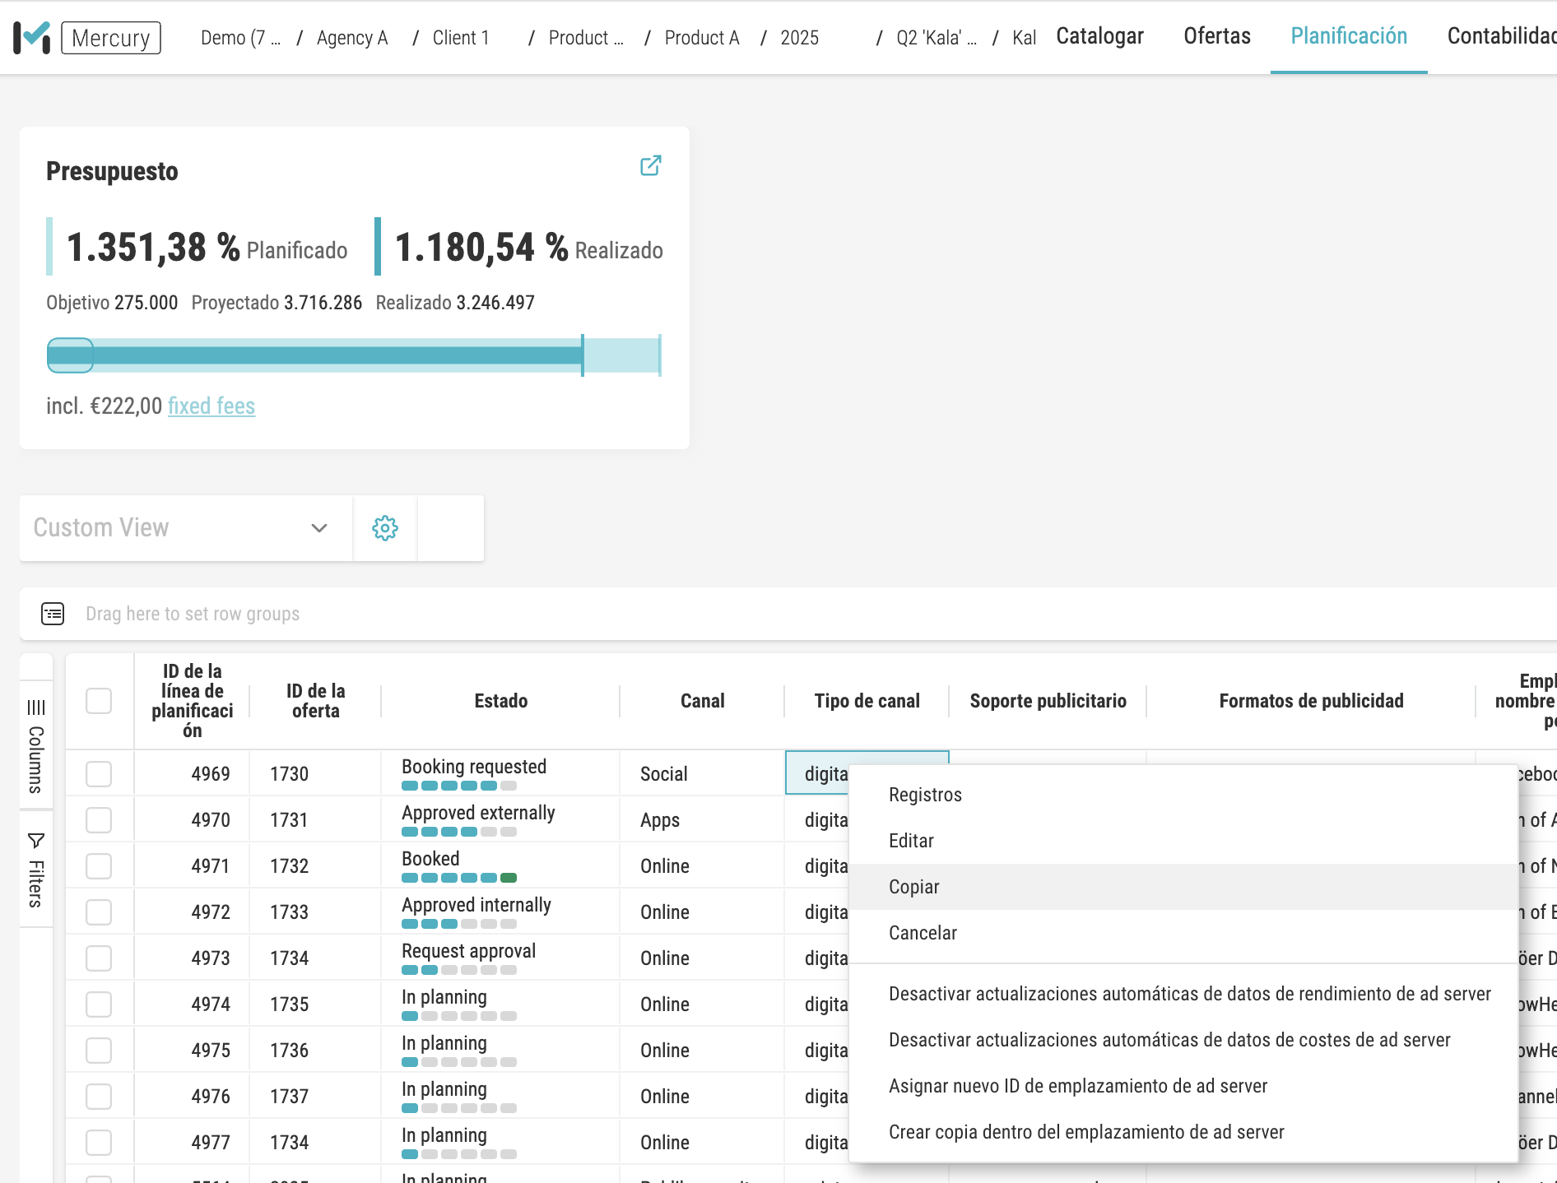Open the Contabilidad tab
This screenshot has width=1557, height=1183.
pyautogui.click(x=1502, y=36)
